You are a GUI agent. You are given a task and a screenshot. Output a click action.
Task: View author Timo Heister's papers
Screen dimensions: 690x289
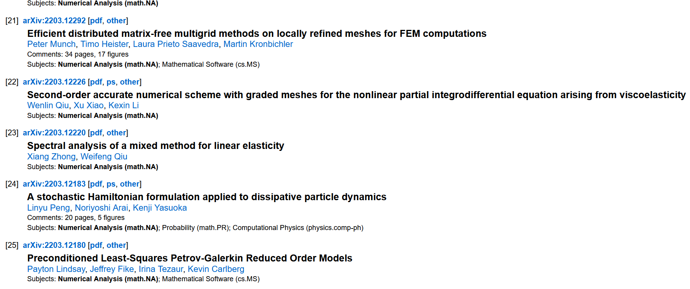tap(104, 44)
